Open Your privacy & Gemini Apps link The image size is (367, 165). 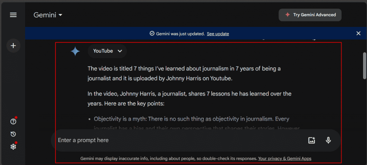[285, 158]
